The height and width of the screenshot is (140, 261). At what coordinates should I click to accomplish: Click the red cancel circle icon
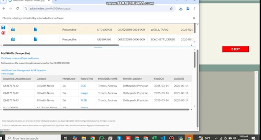(3, 33)
